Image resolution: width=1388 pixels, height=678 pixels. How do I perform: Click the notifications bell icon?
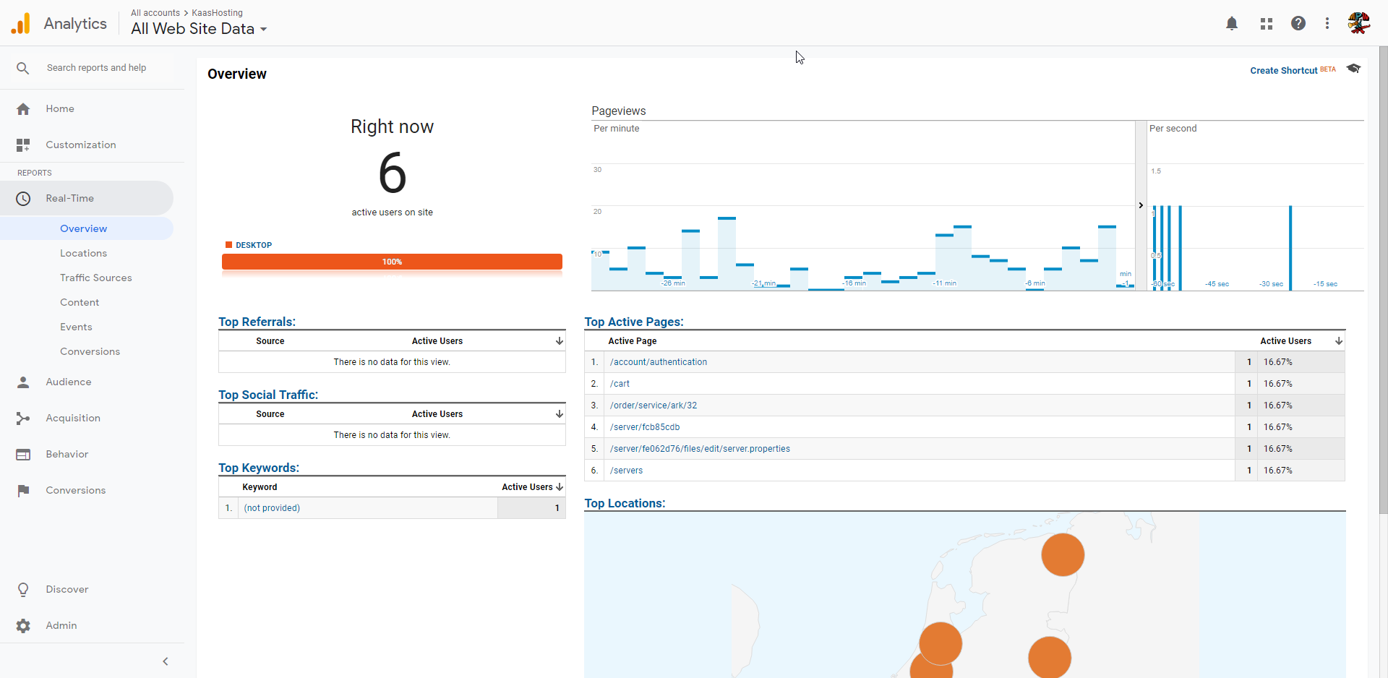[1232, 24]
